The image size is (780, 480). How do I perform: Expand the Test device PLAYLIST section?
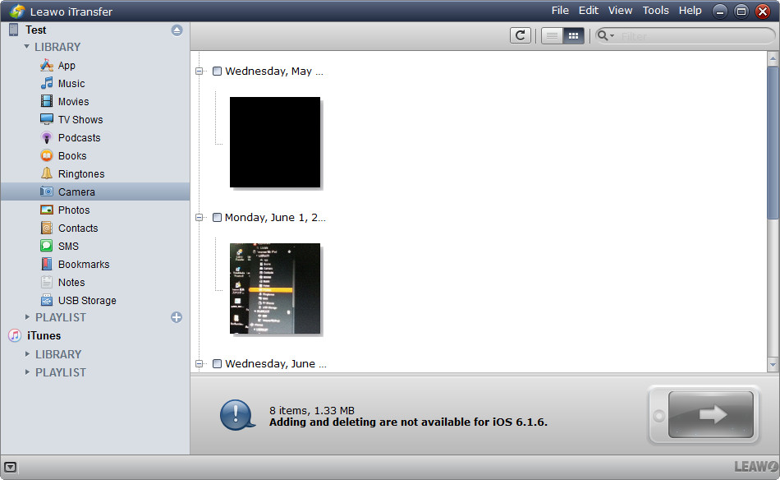click(27, 317)
